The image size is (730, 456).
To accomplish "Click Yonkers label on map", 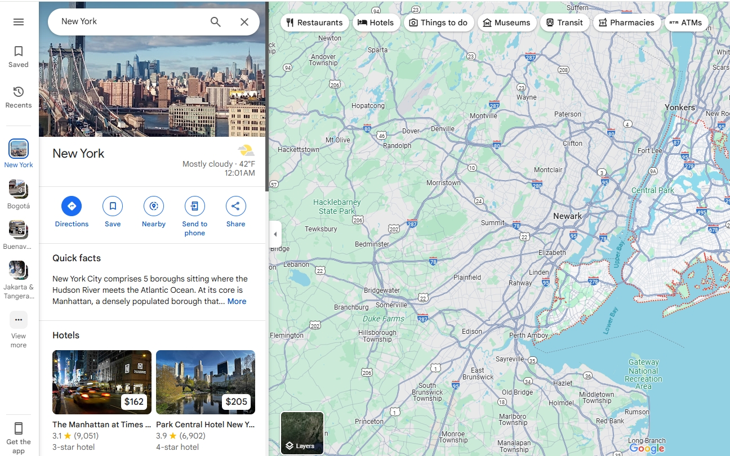I will tap(680, 108).
